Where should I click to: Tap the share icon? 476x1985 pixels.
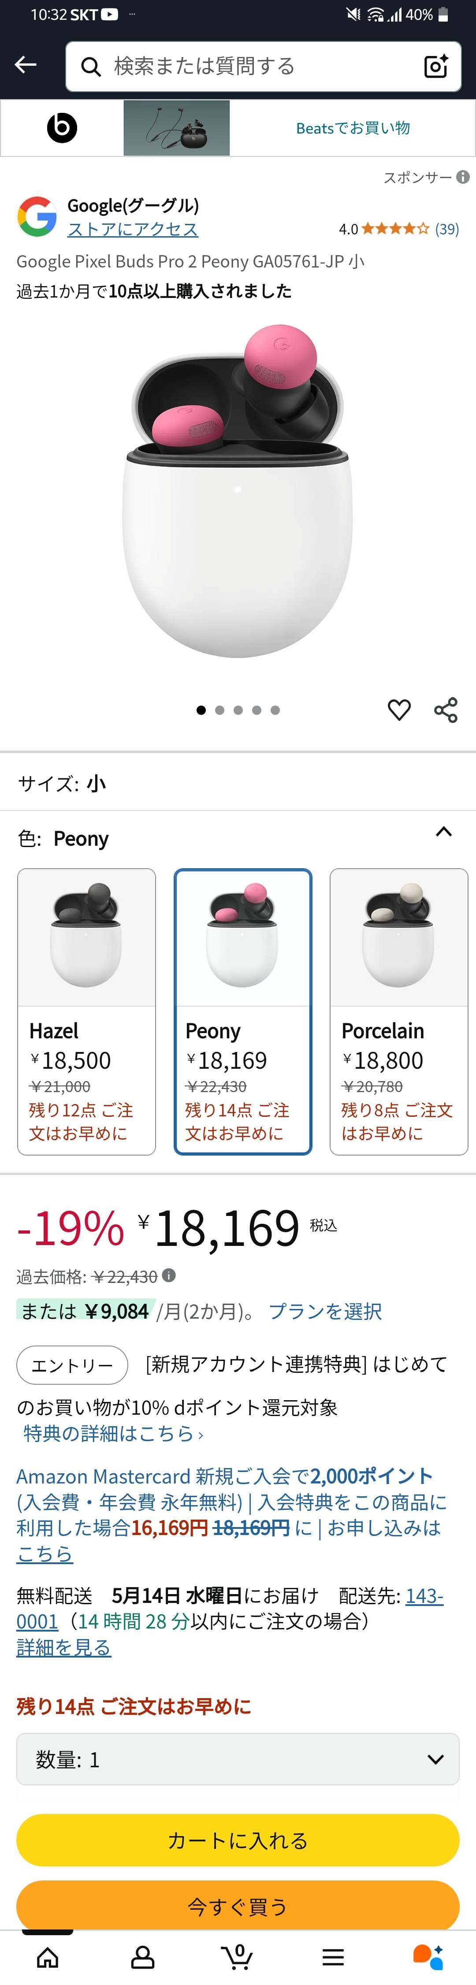coord(446,710)
